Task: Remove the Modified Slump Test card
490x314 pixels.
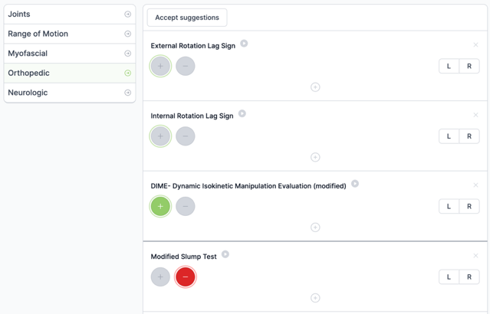Action: 475,256
